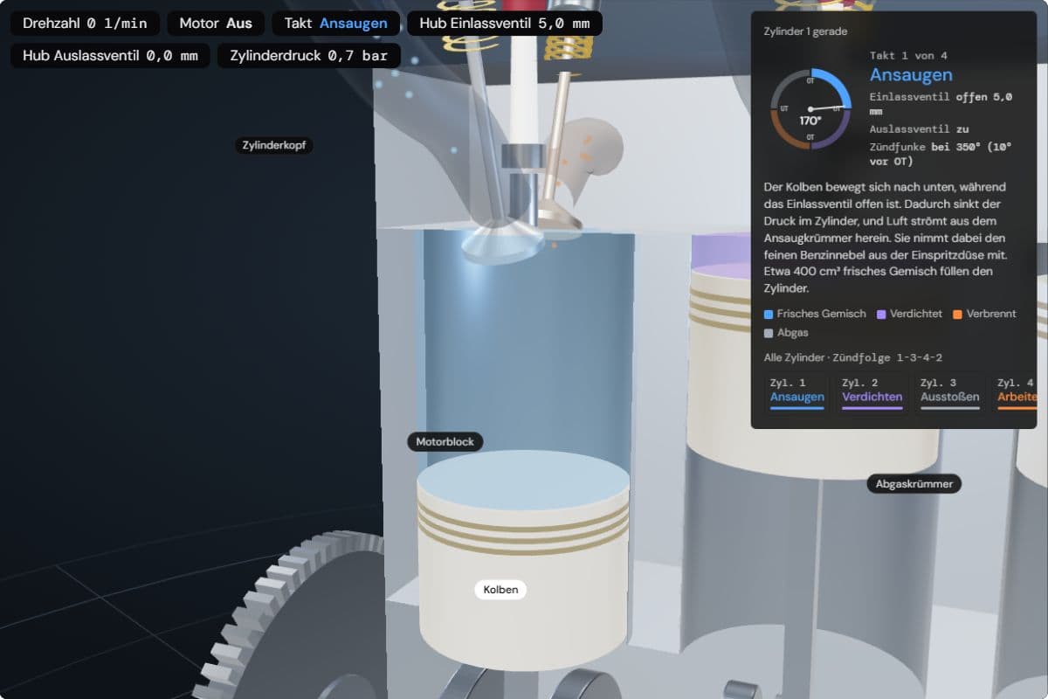This screenshot has width=1048, height=699.
Task: Select the gray Abgas legend swatch
Action: [x=769, y=333]
